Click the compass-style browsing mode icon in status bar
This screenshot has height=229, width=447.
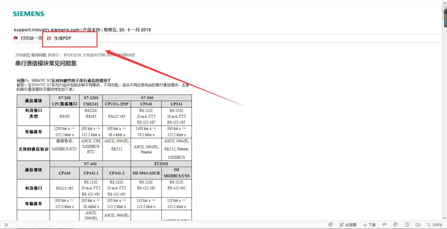(x=331, y=225)
